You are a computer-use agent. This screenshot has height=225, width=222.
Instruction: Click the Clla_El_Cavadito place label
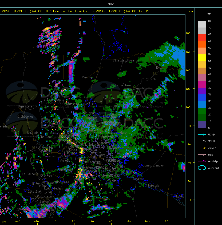tap(134, 88)
